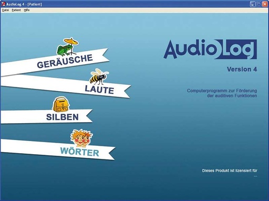The image size is (269, 201).
Task: Minimize the AudioLog window
Action: pos(253,4)
